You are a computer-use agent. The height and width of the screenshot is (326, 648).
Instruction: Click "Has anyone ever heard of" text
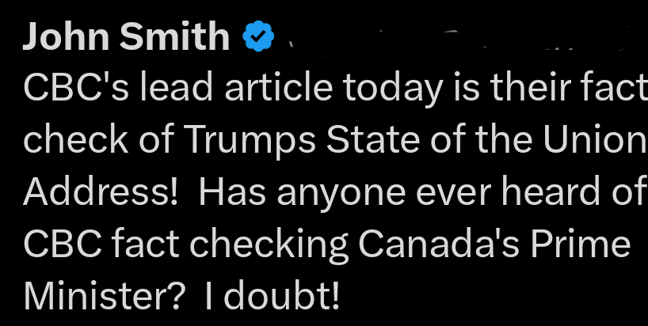(x=420, y=193)
